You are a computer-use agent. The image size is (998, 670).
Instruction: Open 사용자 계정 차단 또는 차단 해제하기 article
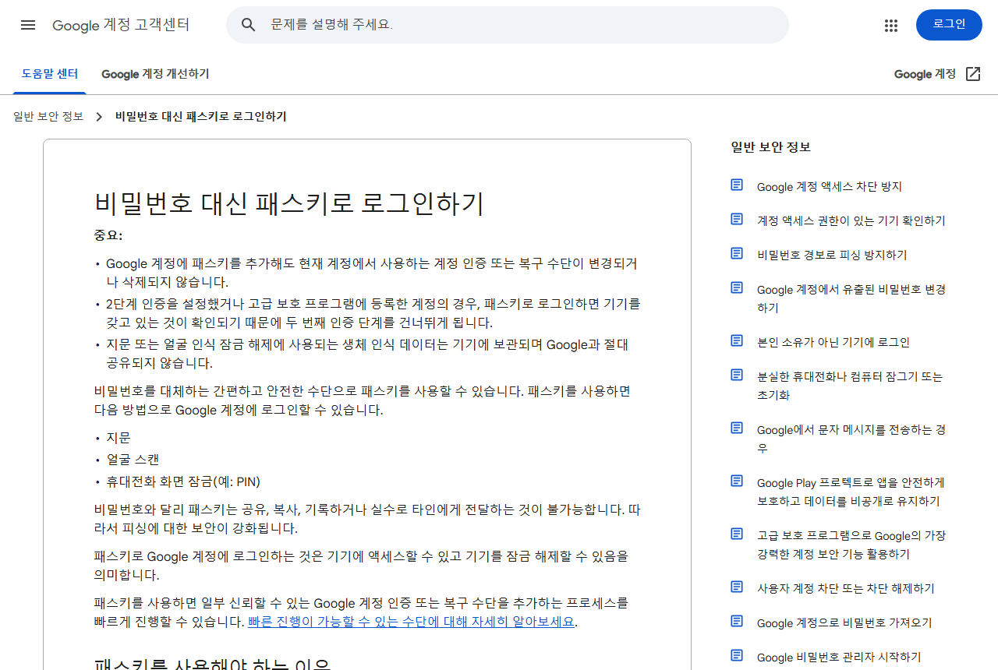click(846, 589)
